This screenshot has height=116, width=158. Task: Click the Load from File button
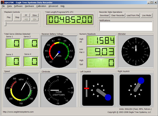(133, 16)
